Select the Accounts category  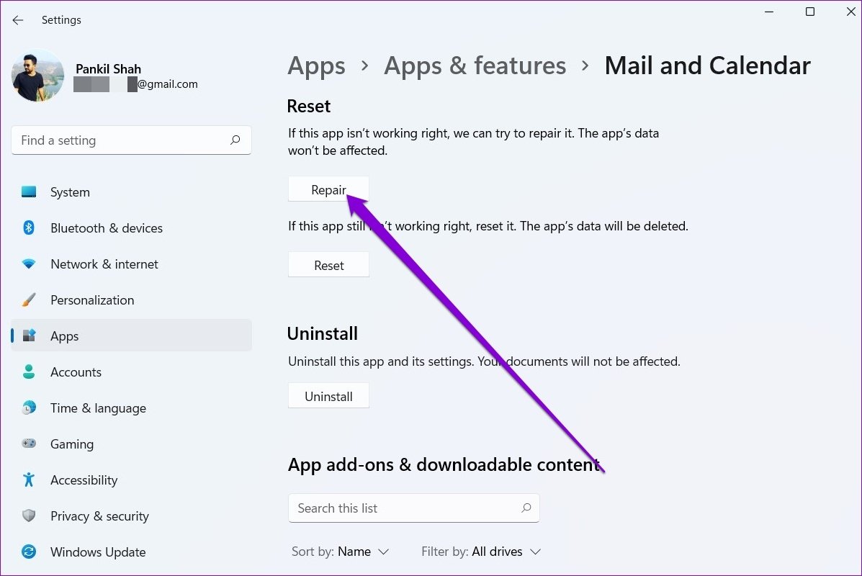[131, 372]
